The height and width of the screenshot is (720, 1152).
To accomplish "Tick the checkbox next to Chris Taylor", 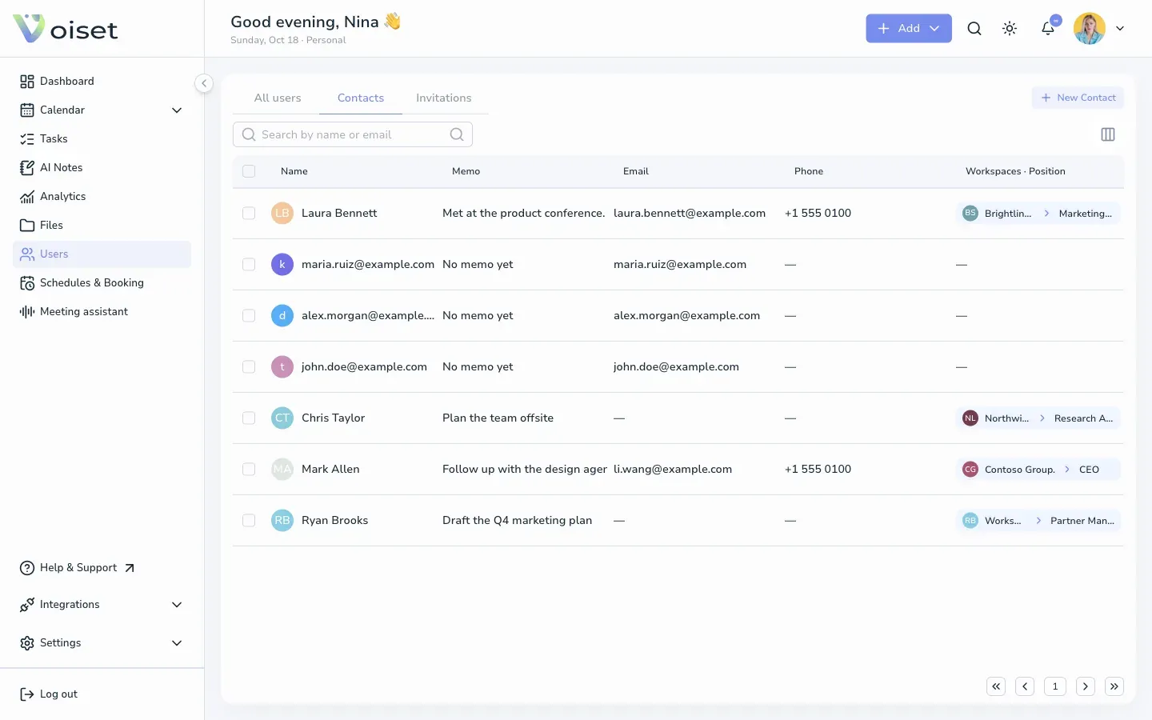I will coord(249,418).
